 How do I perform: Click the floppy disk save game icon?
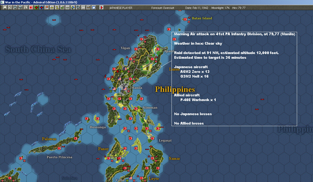click(x=5, y=7)
